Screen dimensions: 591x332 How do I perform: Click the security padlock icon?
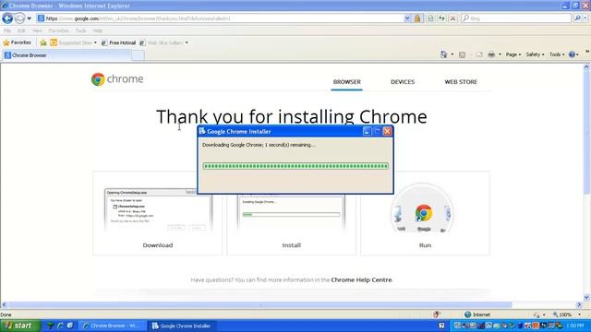(x=417, y=18)
